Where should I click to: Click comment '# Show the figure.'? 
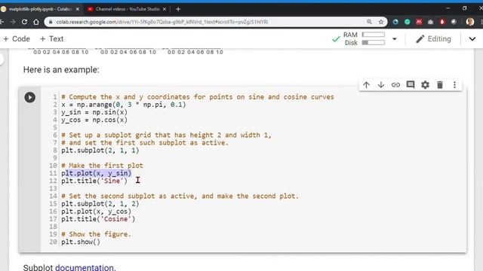click(96, 234)
